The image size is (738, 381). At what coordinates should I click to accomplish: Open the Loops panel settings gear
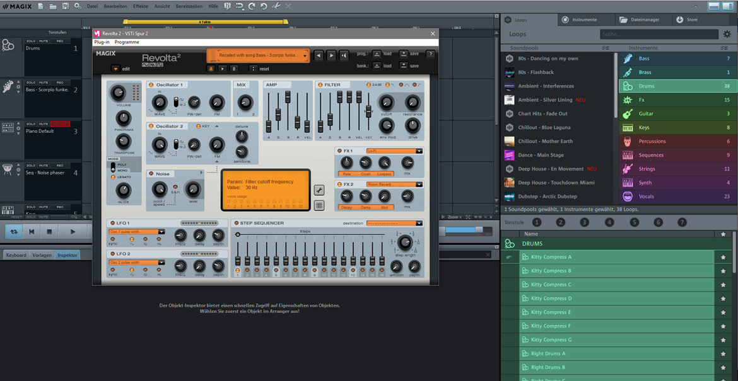727,34
